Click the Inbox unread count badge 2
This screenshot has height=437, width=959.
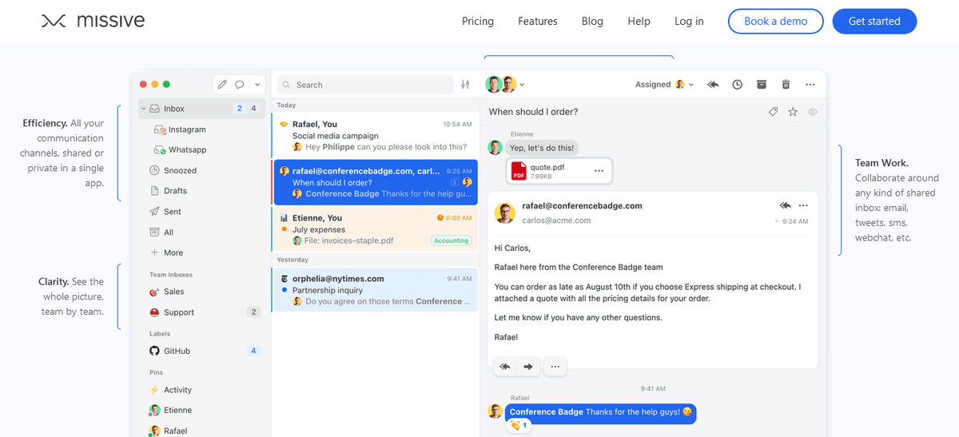coord(239,109)
